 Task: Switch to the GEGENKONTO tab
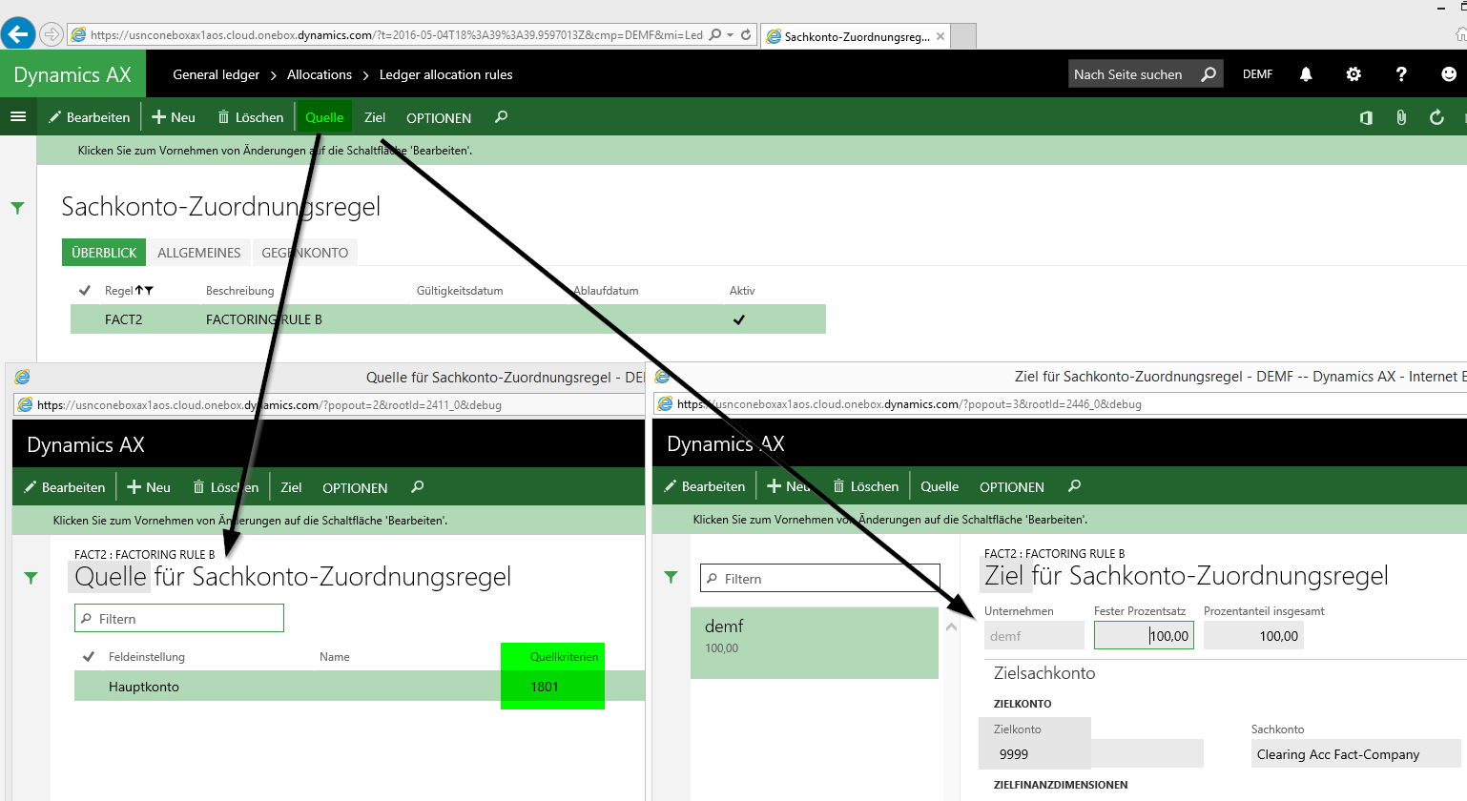tap(304, 253)
